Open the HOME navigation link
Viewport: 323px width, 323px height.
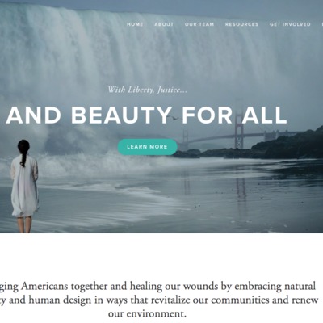[x=135, y=24]
